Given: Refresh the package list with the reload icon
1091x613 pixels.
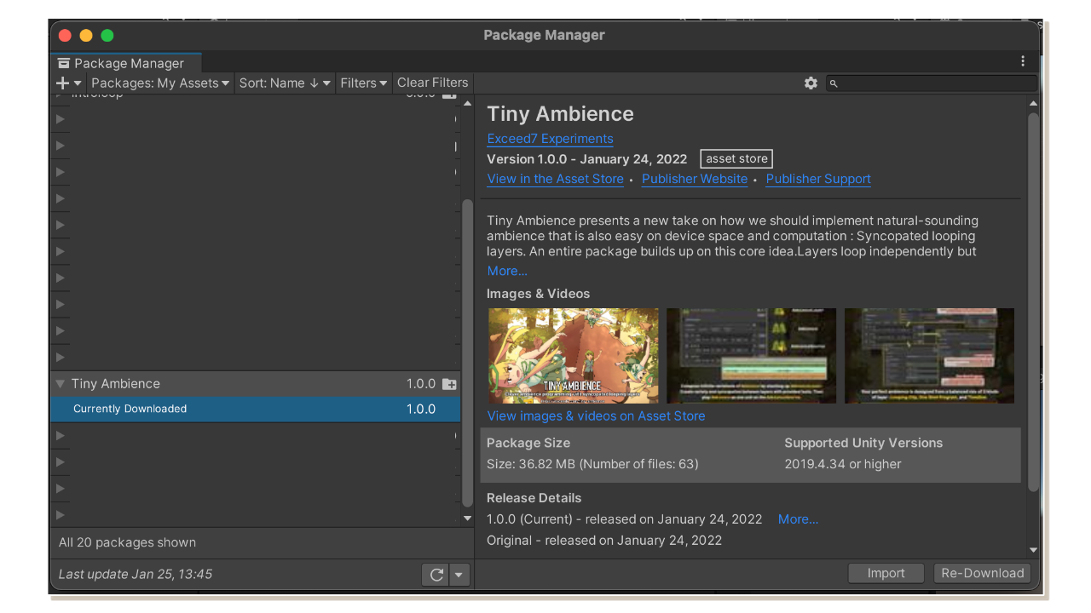Looking at the screenshot, I should [x=436, y=575].
